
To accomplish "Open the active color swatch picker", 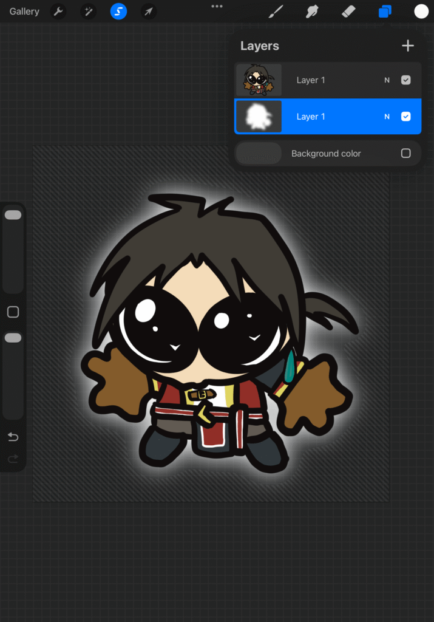I will click(421, 12).
